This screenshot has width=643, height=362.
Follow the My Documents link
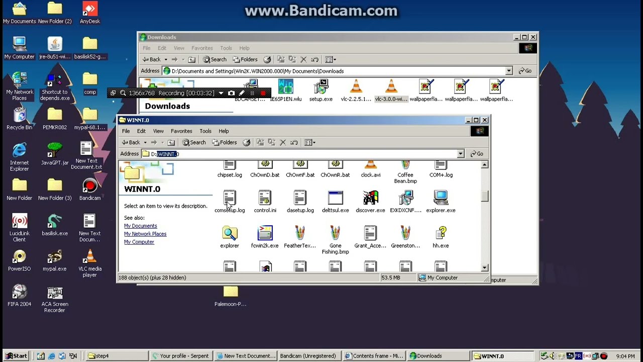140,226
